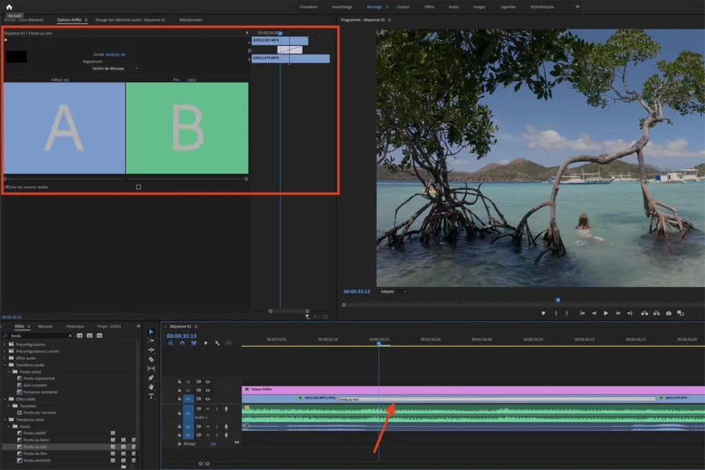
Task: Click the Accelerated Effects filter icon
Action: click(x=80, y=336)
